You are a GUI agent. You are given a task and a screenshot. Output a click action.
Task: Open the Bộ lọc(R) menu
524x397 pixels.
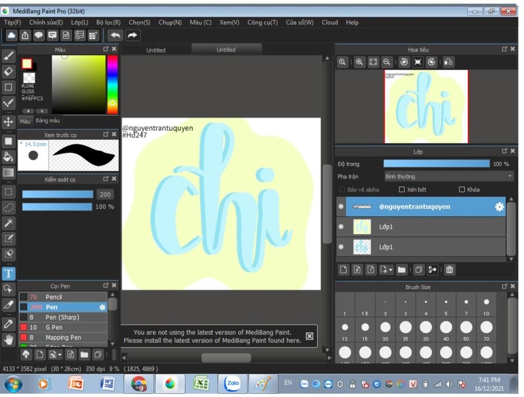[108, 23]
